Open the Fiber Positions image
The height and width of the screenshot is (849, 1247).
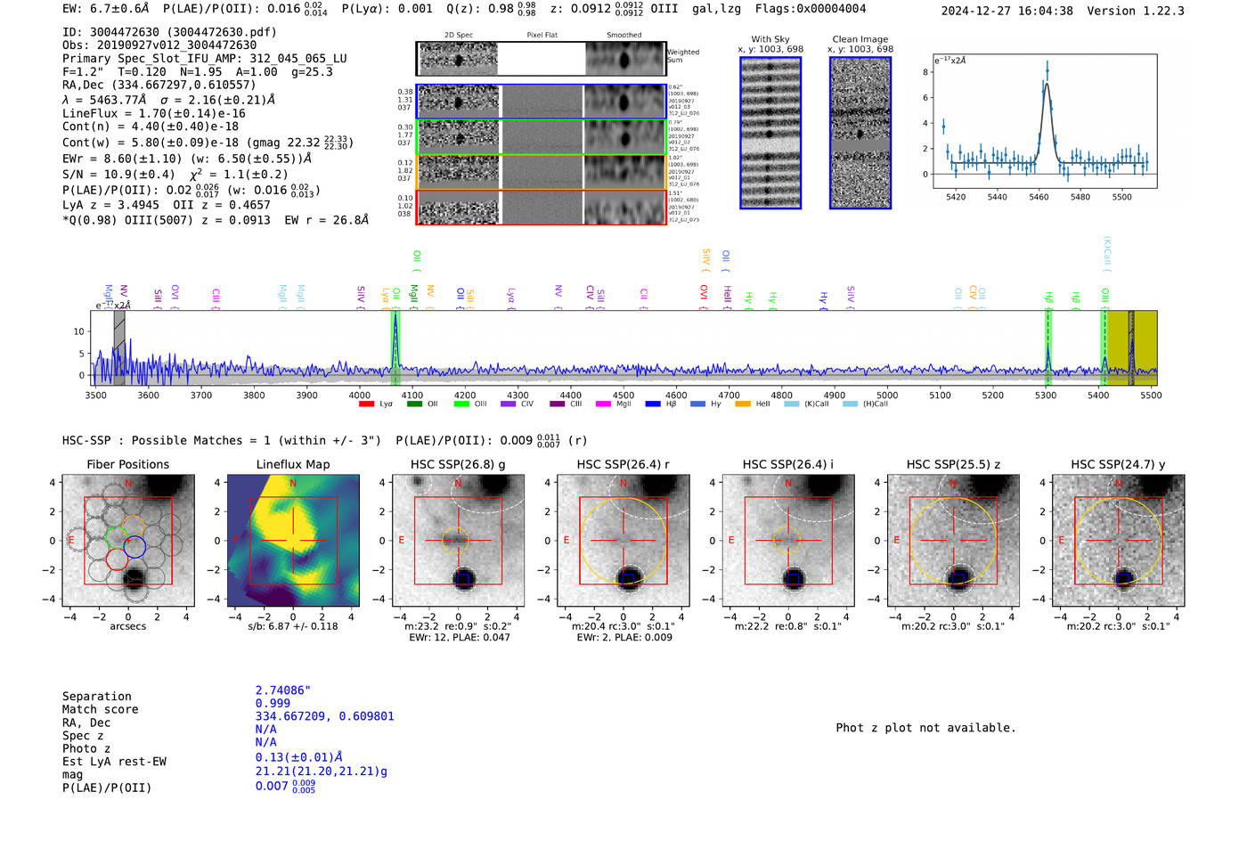point(127,540)
